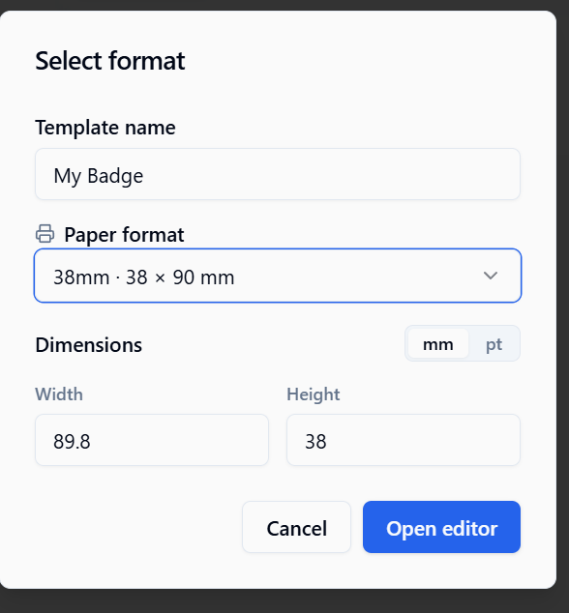The height and width of the screenshot is (613, 569).
Task: Click the Height label above 38
Action: click(314, 394)
